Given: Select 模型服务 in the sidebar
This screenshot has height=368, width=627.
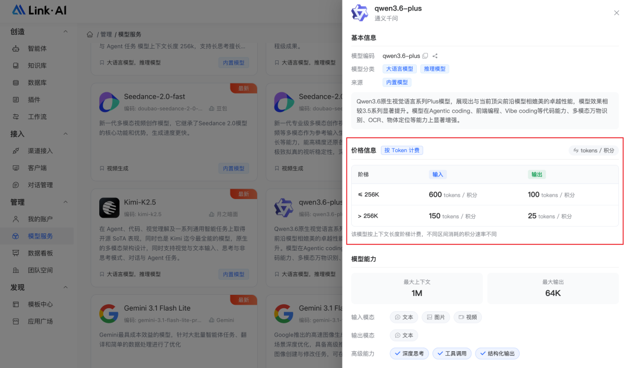Looking at the screenshot, I should pos(37,236).
